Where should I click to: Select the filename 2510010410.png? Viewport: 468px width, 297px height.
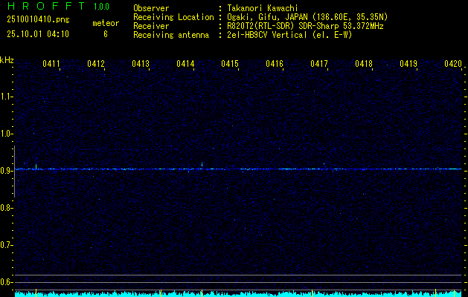tap(38, 19)
